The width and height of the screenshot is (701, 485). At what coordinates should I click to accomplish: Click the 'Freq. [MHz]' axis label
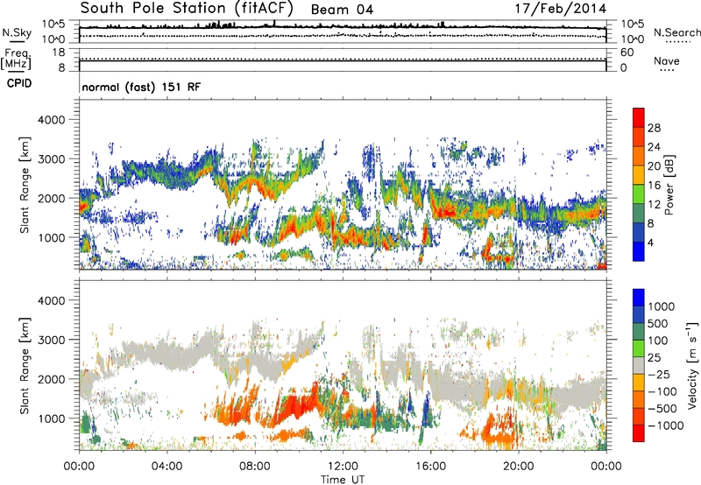coord(16,60)
